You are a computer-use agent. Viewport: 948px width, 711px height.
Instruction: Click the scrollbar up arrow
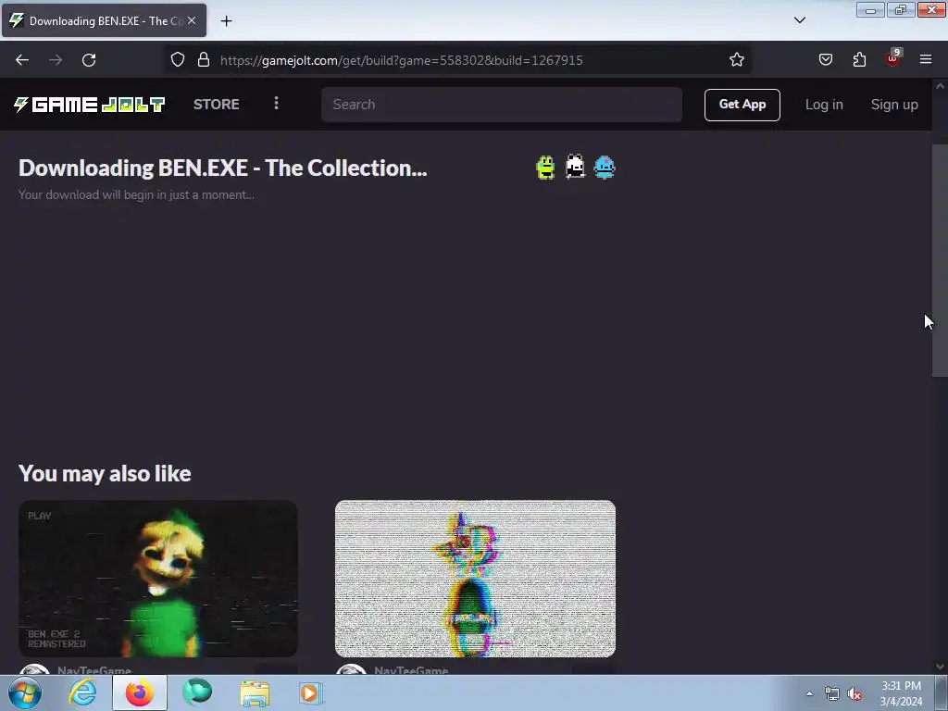coord(940,86)
